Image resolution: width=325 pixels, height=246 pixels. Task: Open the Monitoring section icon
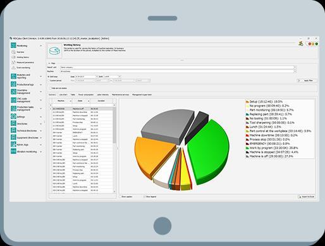pyautogui.click(x=13, y=46)
